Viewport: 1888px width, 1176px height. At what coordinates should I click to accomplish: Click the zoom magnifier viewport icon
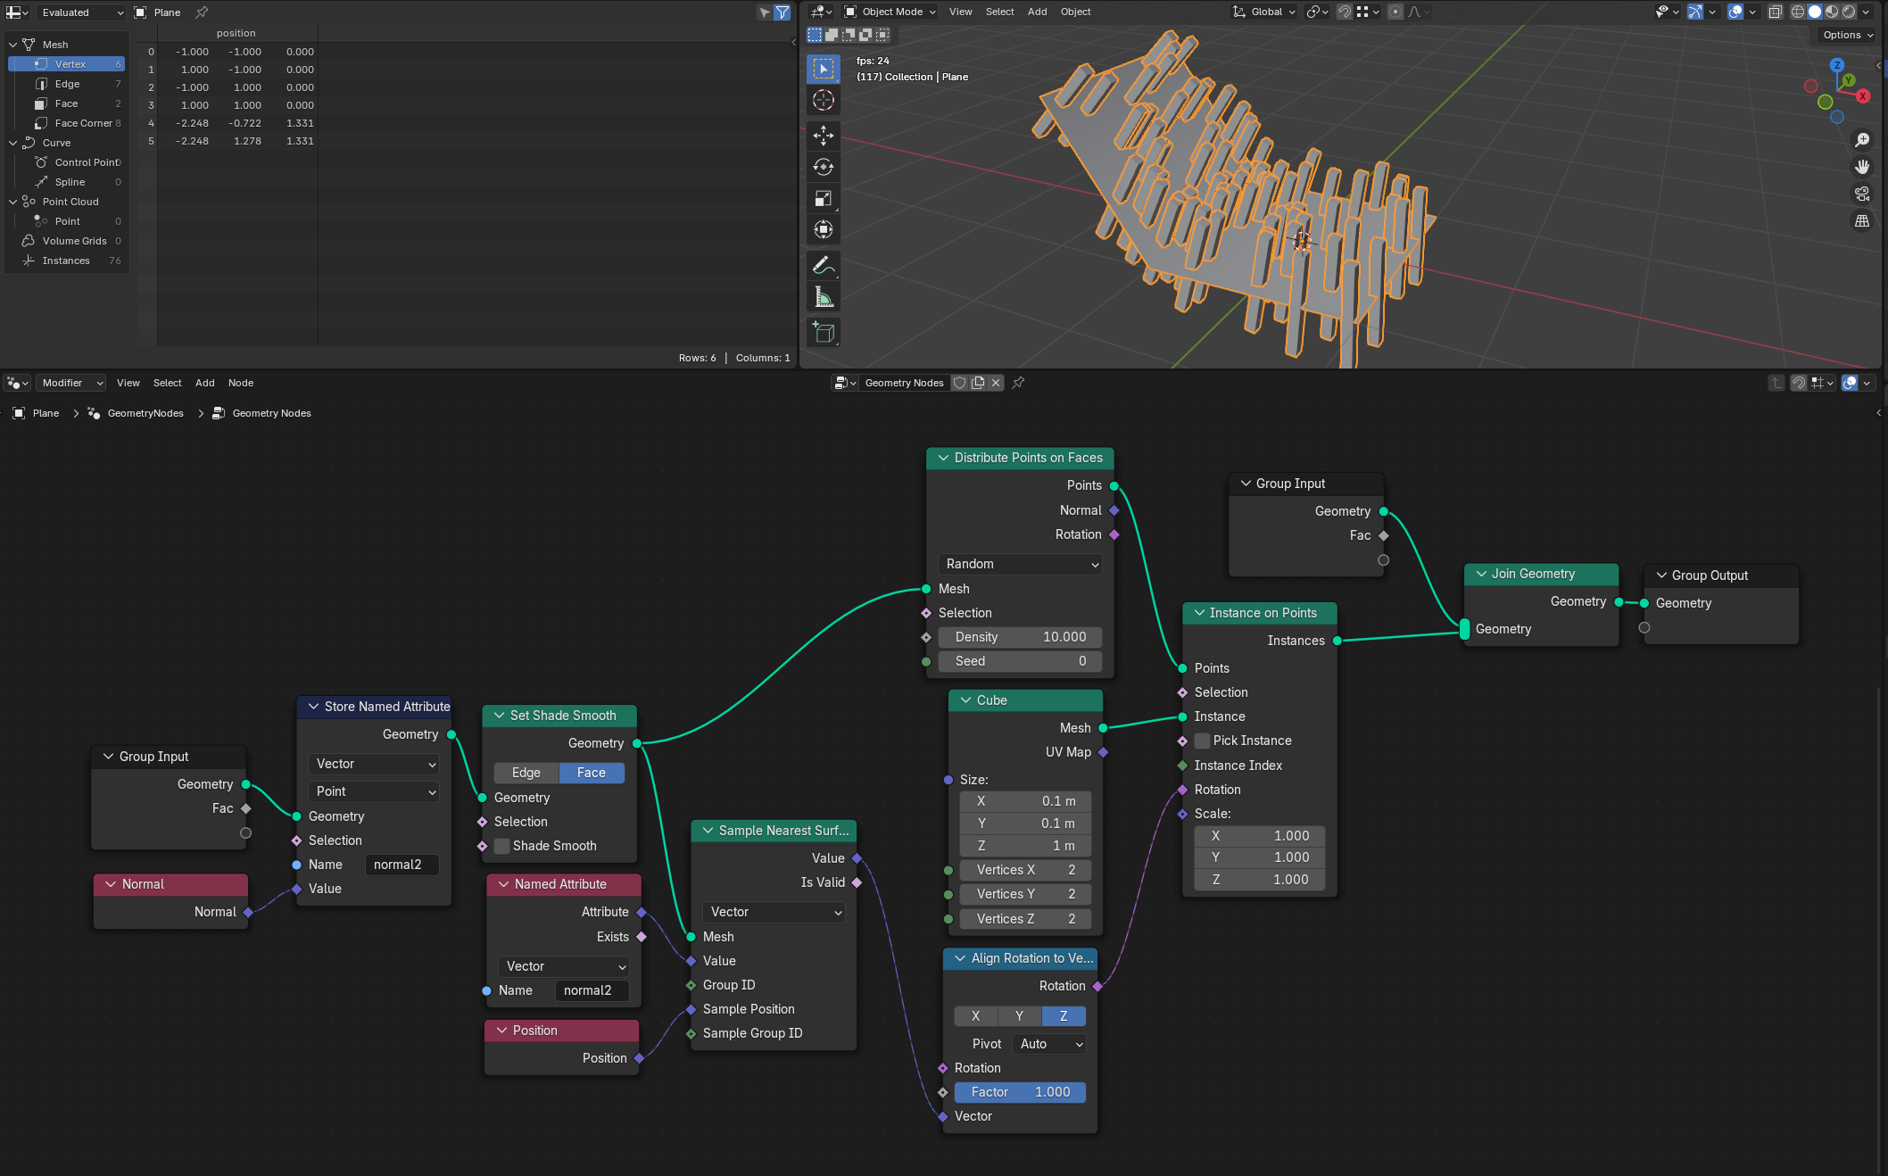click(x=1862, y=140)
